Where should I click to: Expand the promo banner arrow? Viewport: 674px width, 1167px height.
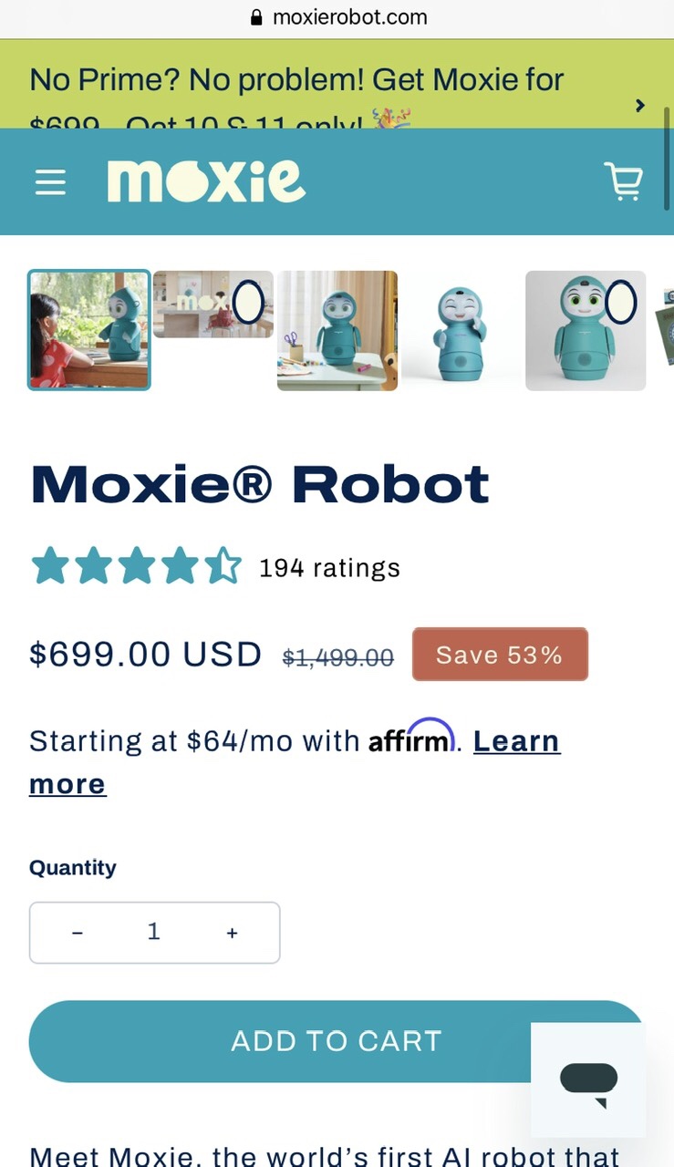(640, 105)
